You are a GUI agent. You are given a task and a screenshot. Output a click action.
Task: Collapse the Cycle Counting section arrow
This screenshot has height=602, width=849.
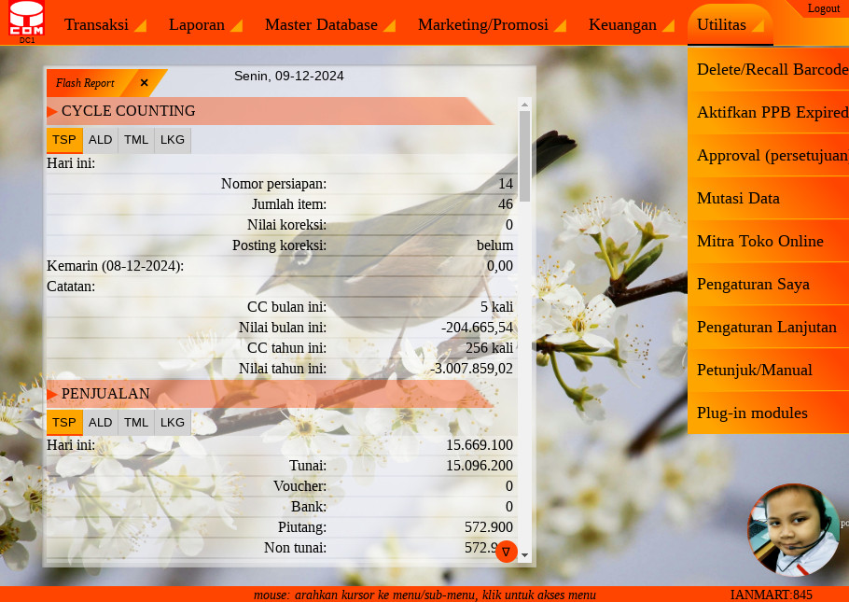tap(52, 112)
